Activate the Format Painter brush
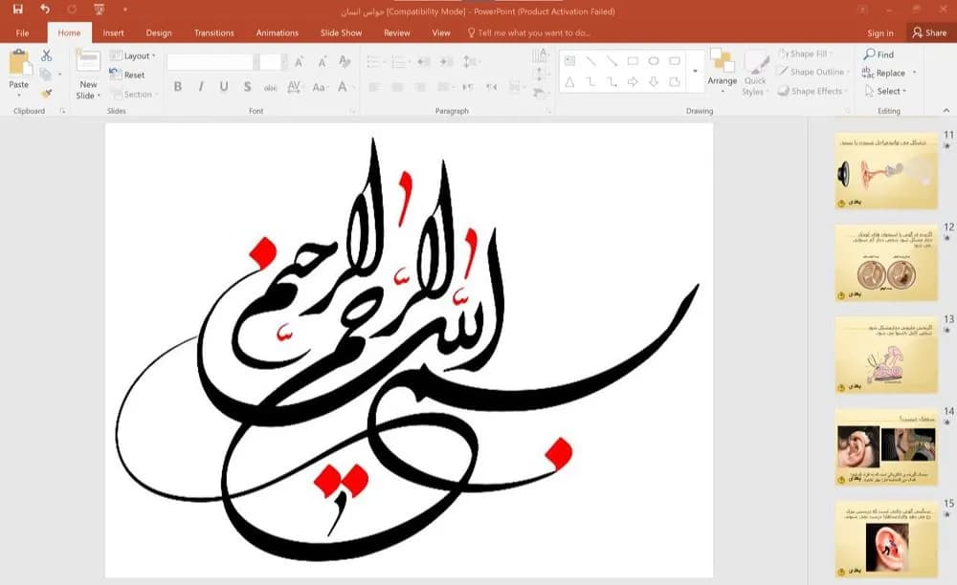This screenshot has height=585, width=957. click(x=46, y=94)
